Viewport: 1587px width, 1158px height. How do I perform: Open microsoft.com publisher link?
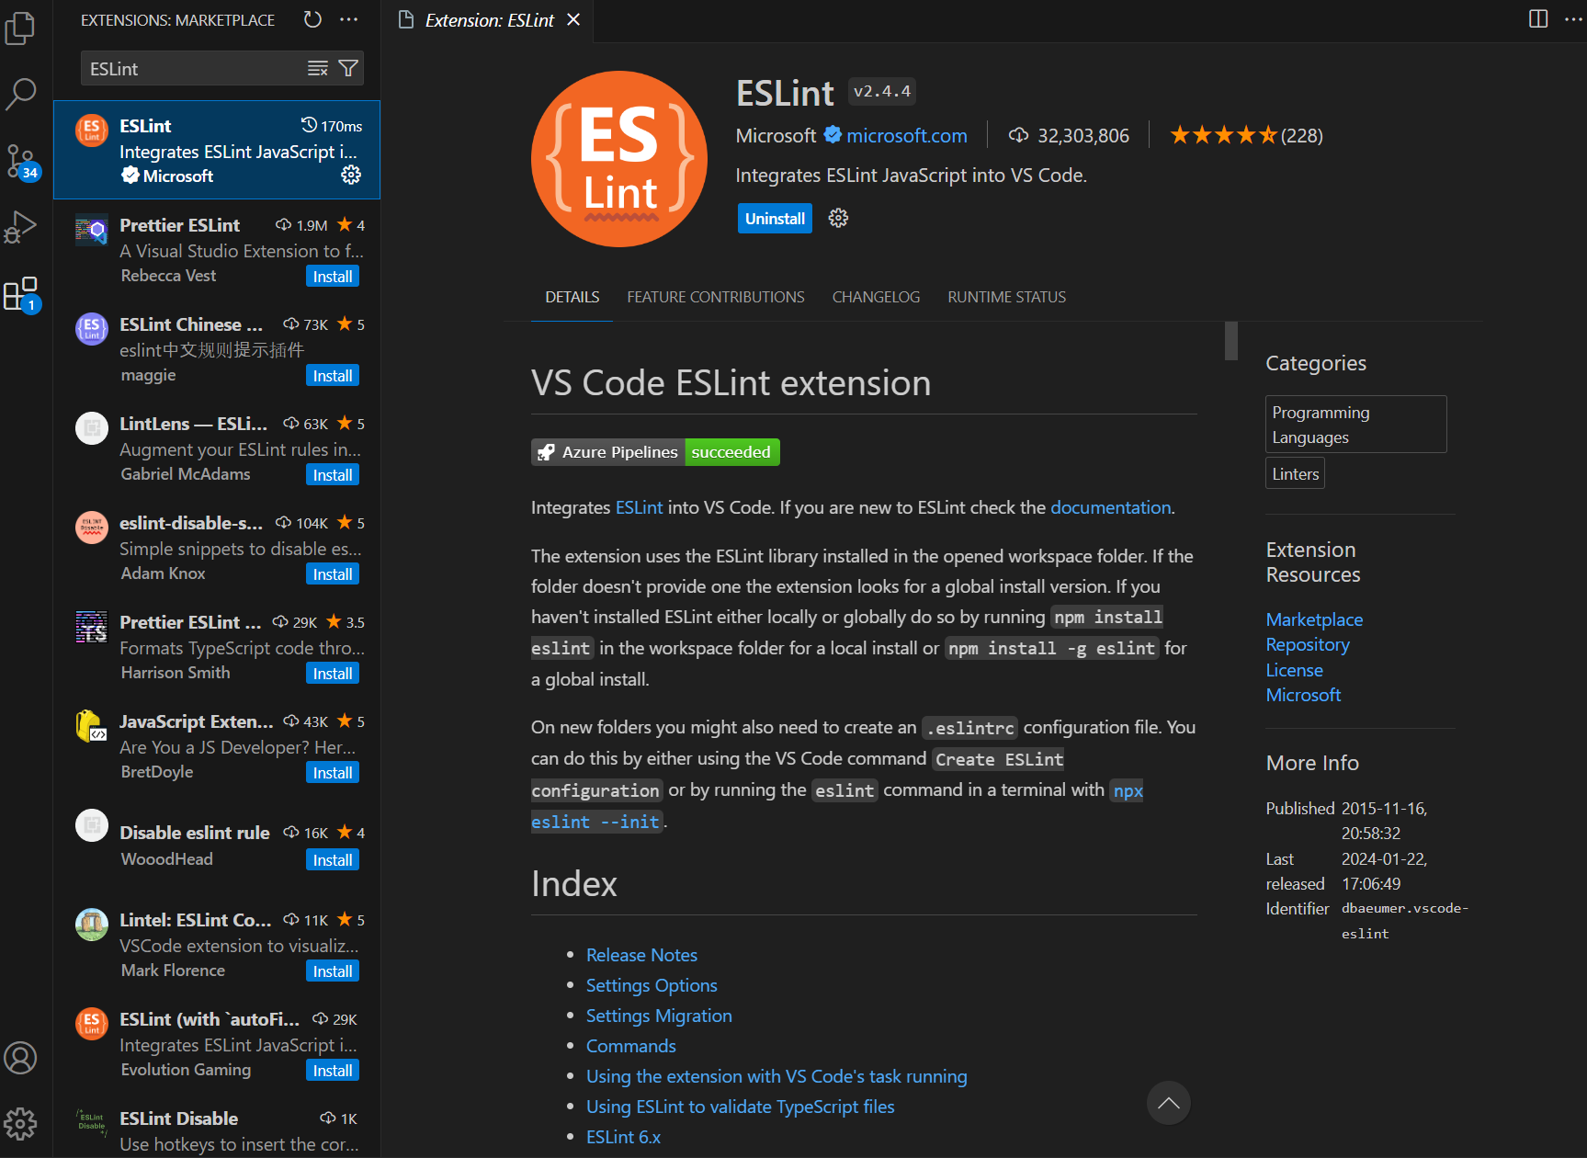click(x=907, y=136)
